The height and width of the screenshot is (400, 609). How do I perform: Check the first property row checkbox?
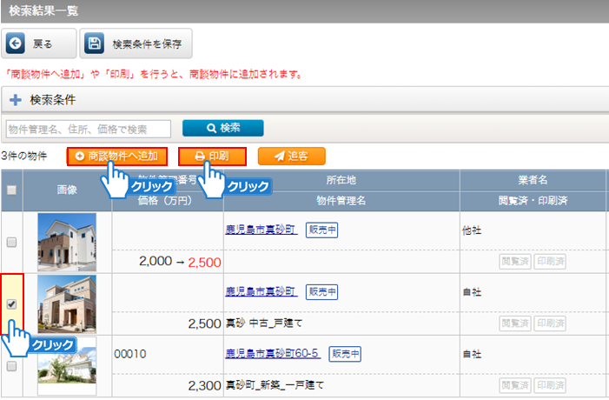11,243
